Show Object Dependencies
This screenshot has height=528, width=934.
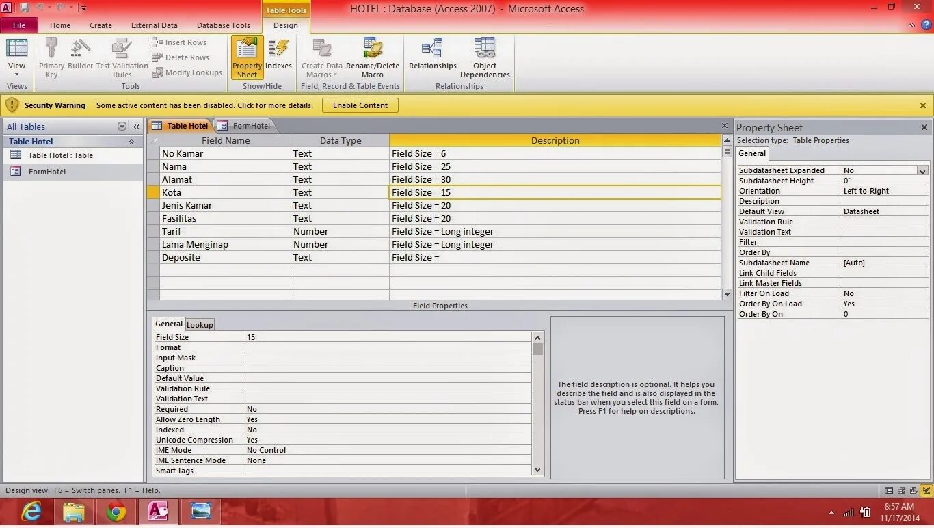click(x=485, y=58)
